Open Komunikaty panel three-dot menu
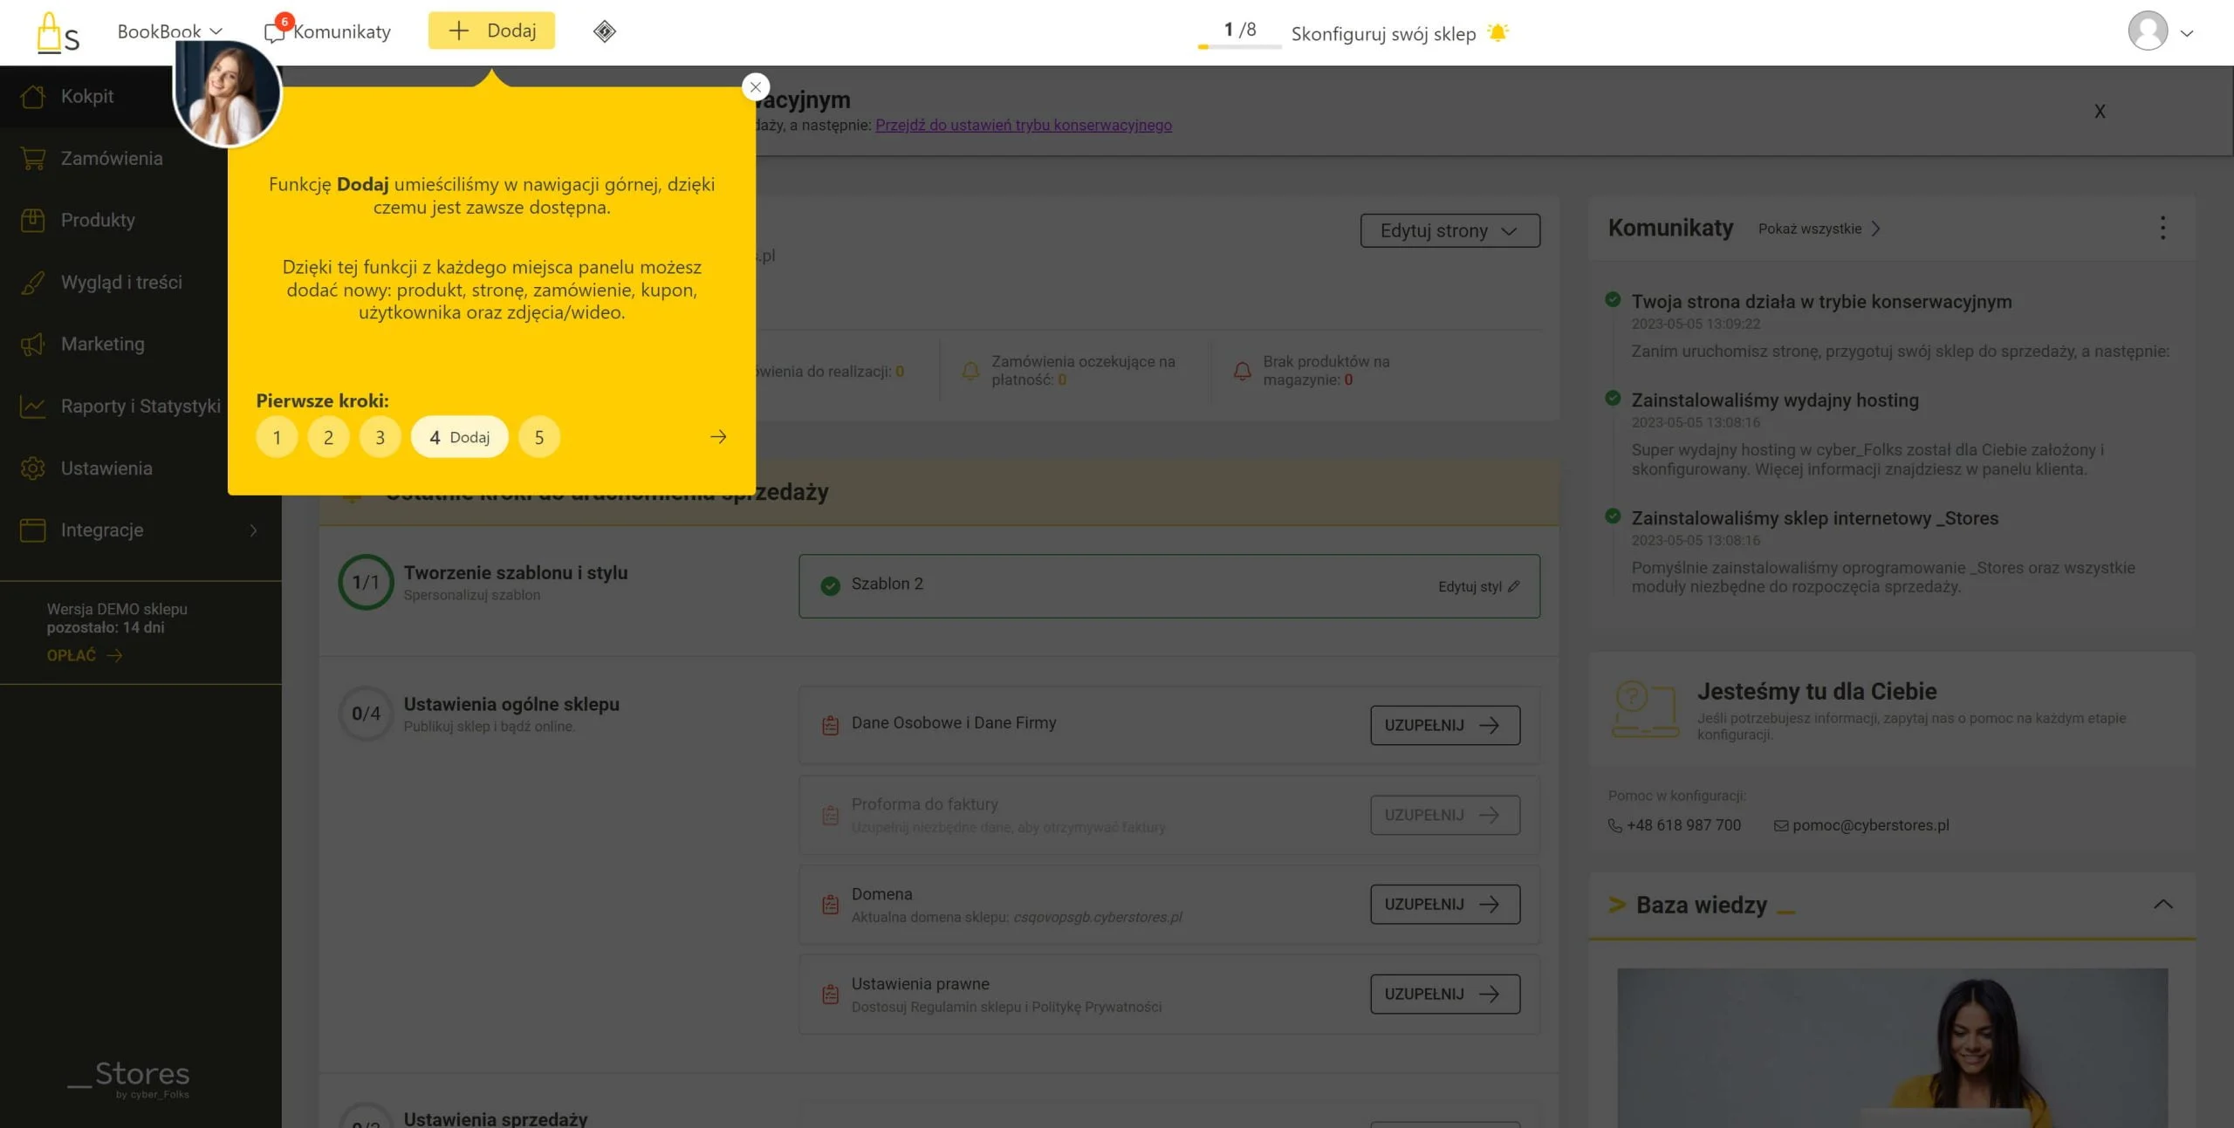This screenshot has height=1128, width=2234. (x=2162, y=228)
